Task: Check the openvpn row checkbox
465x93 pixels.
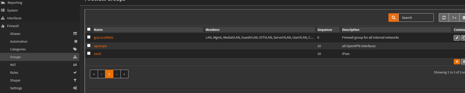Action: (x=89, y=46)
